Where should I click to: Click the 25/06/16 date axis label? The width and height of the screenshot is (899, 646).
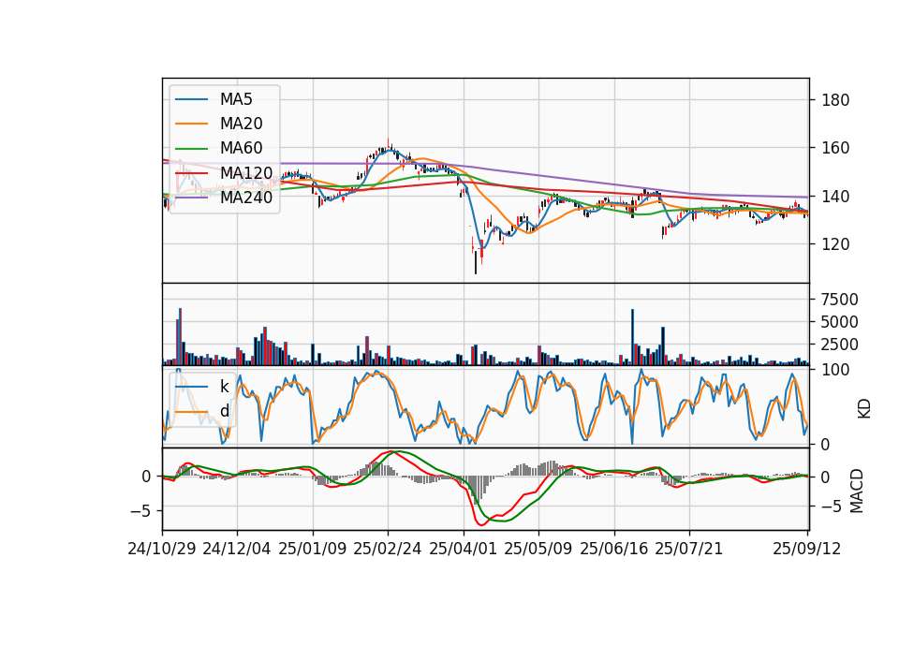pyautogui.click(x=613, y=549)
